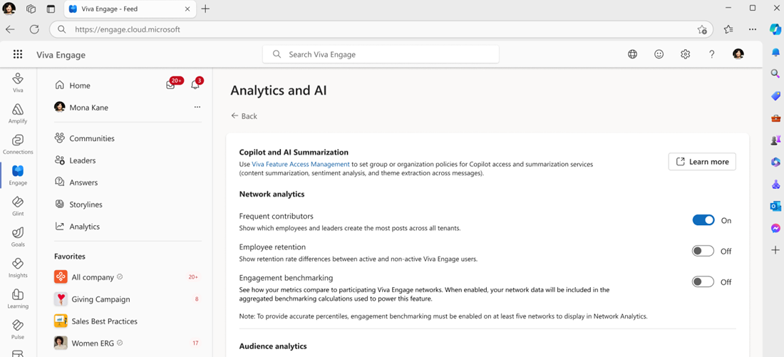This screenshot has height=357, width=784.
Task: Turn off the Frequent contributors toggle
Action: pyautogui.click(x=703, y=220)
